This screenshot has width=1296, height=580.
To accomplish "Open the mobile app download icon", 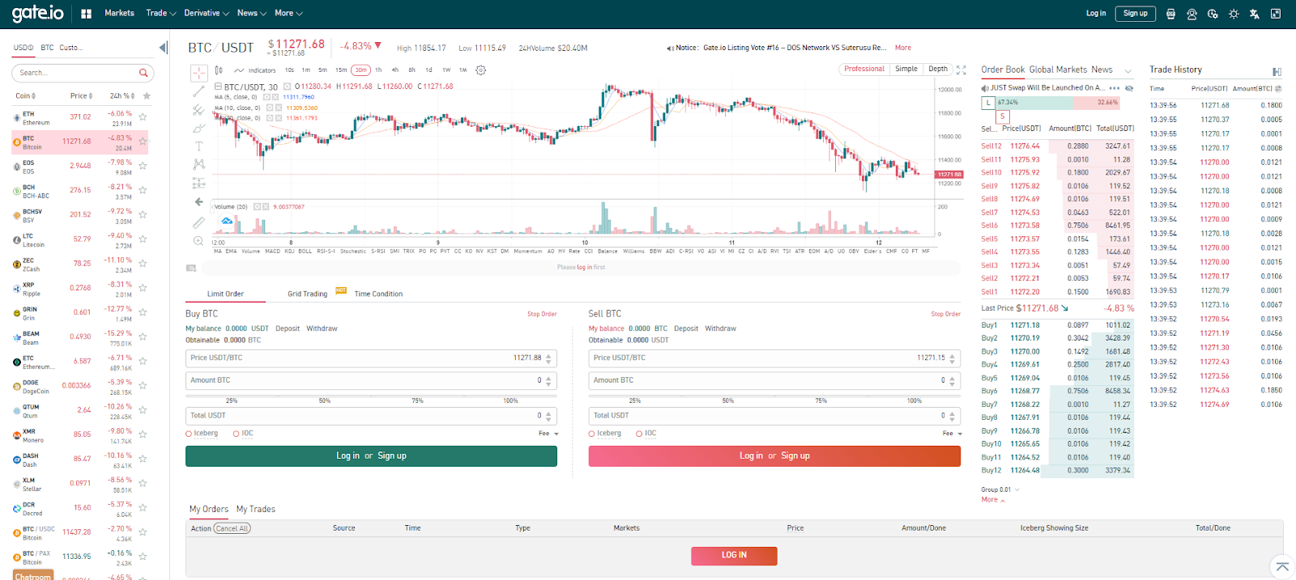I will 1170,14.
